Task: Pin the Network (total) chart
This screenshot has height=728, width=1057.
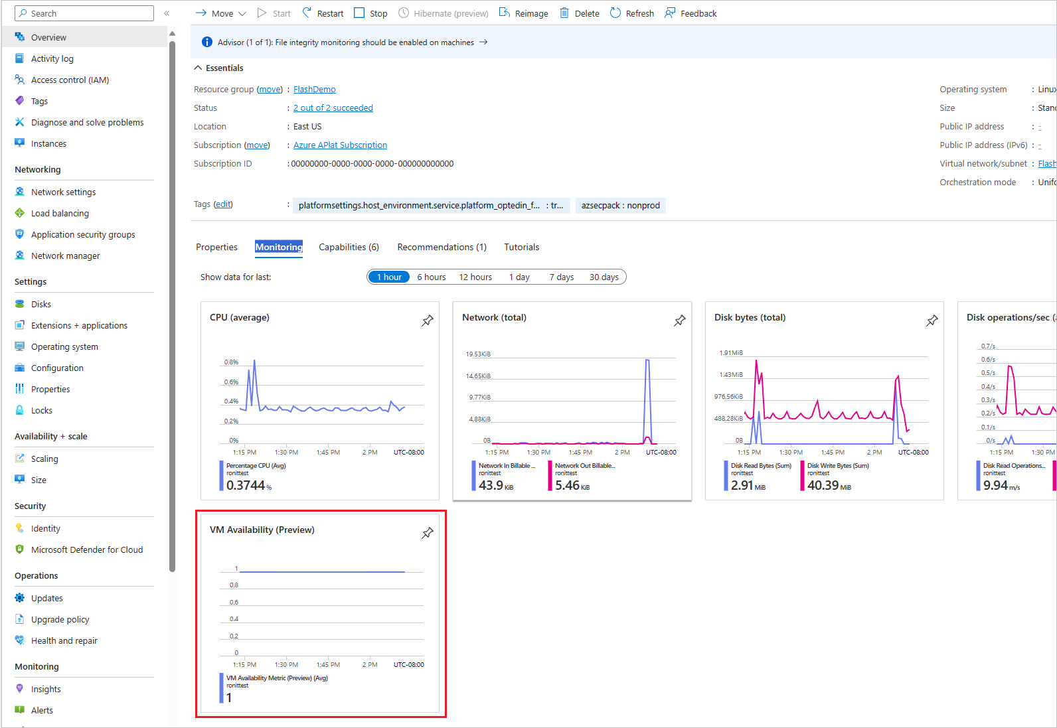Action: pyautogui.click(x=680, y=321)
